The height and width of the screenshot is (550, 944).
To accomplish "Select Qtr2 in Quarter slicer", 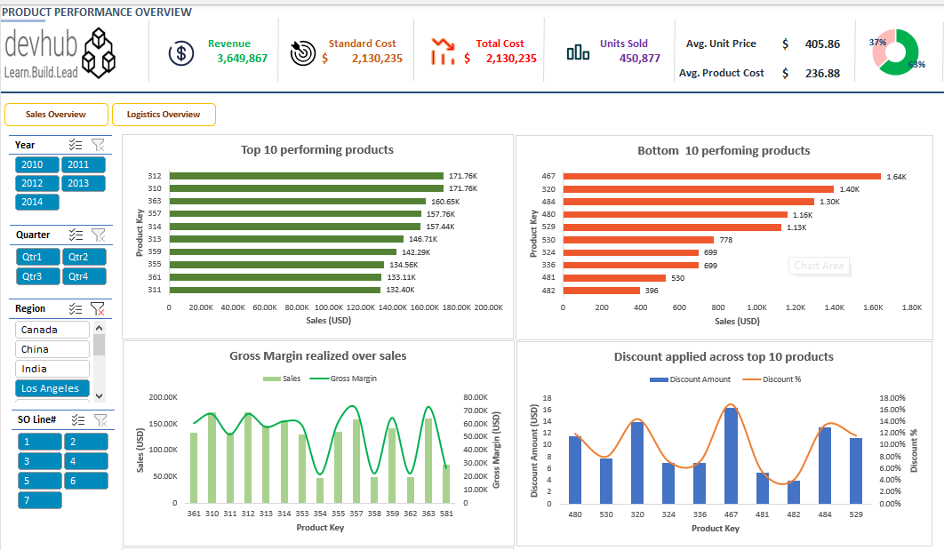I will [x=84, y=257].
